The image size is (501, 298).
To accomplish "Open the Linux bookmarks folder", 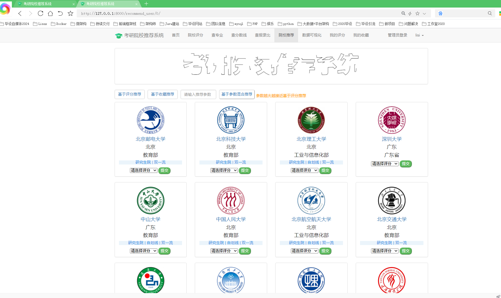I will click(40, 24).
